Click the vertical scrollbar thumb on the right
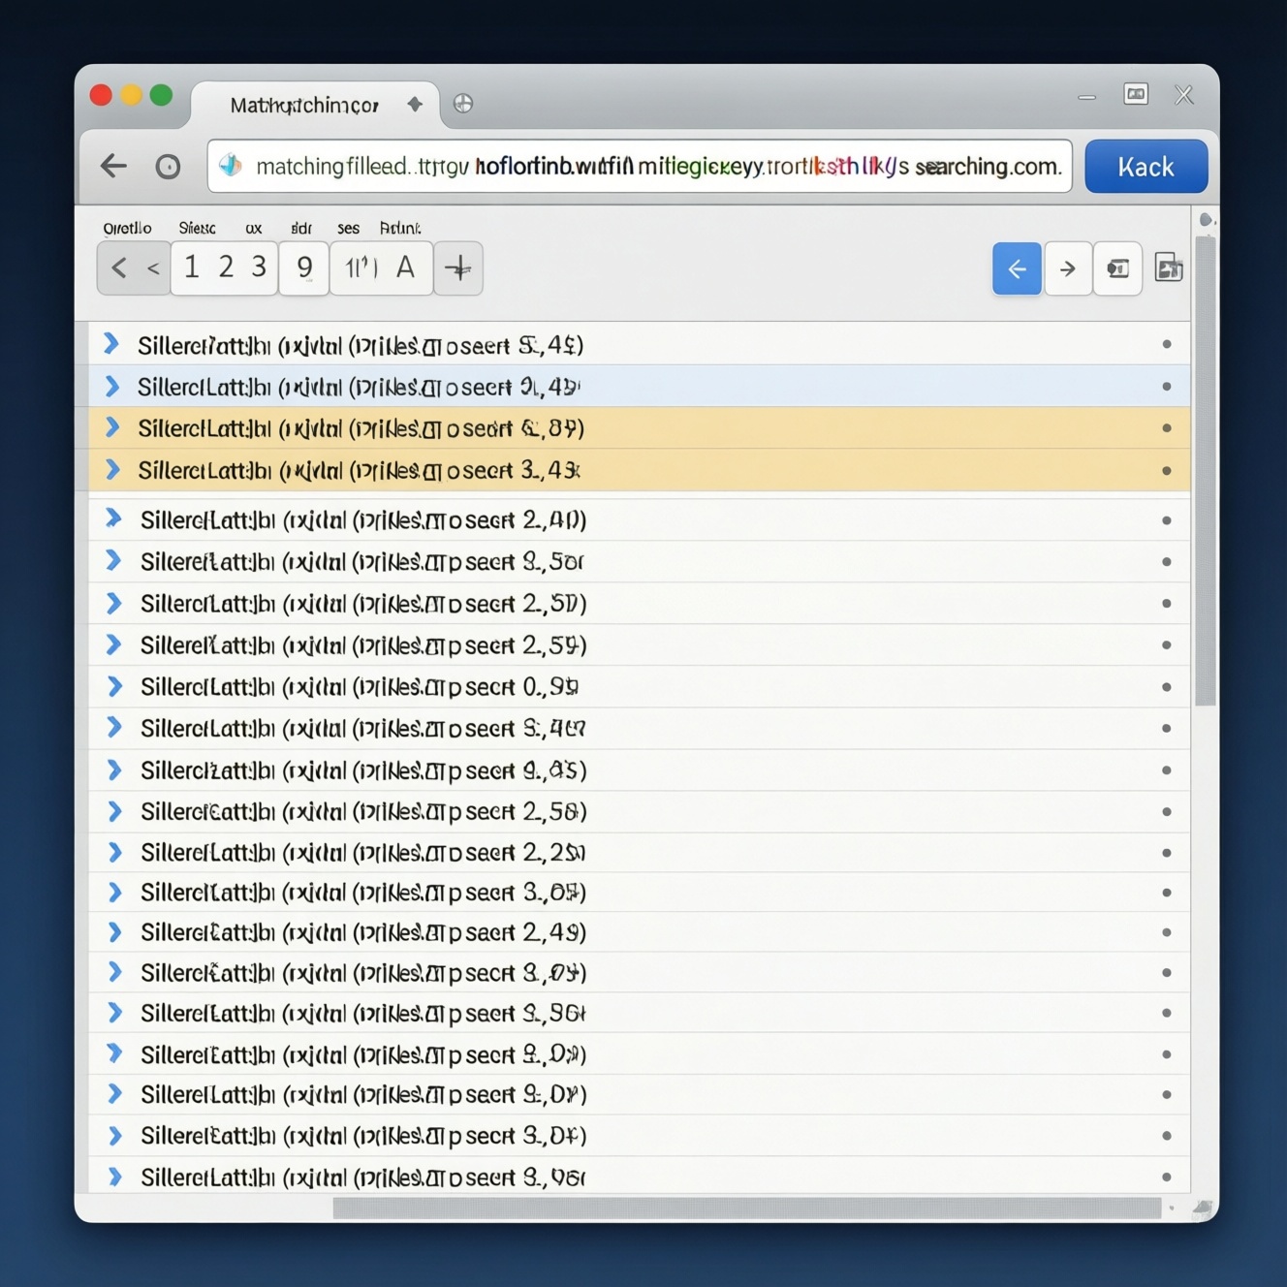The image size is (1287, 1287). (x=1205, y=471)
